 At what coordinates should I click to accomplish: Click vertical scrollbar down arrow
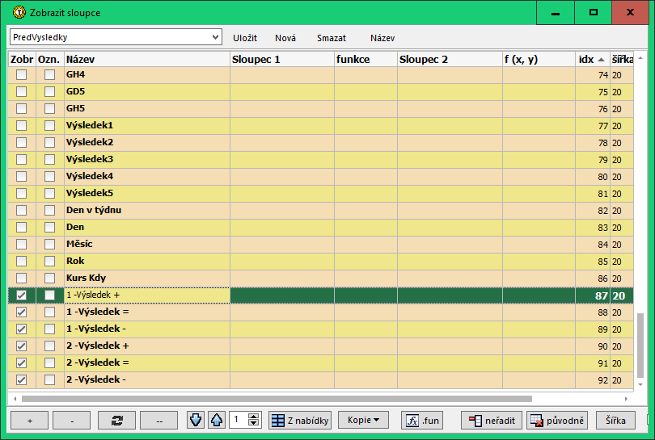(x=640, y=384)
